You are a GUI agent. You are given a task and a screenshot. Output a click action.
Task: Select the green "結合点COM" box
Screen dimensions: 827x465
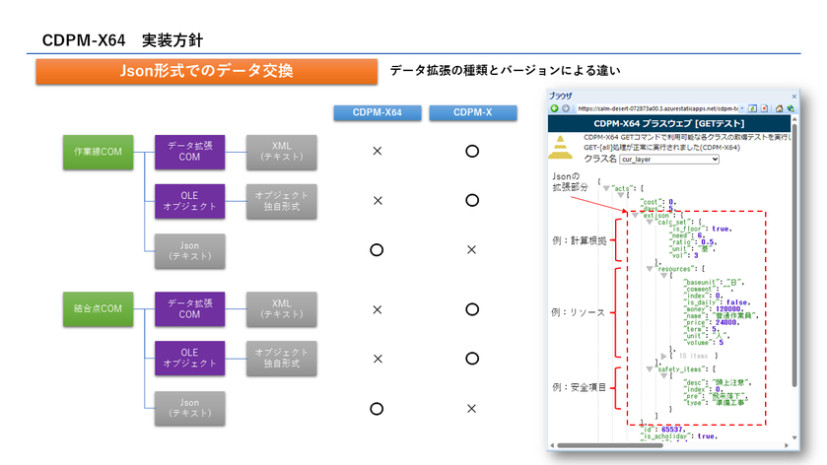pyautogui.click(x=99, y=309)
